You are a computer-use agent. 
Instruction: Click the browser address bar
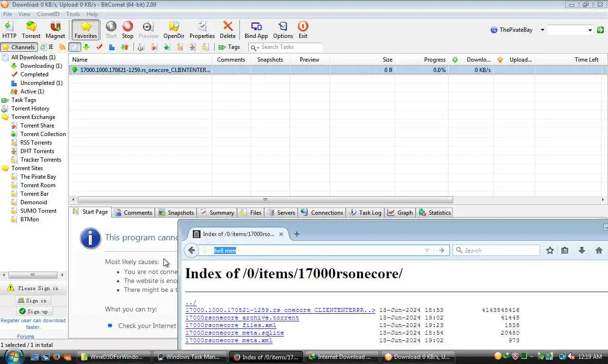[x=316, y=250]
